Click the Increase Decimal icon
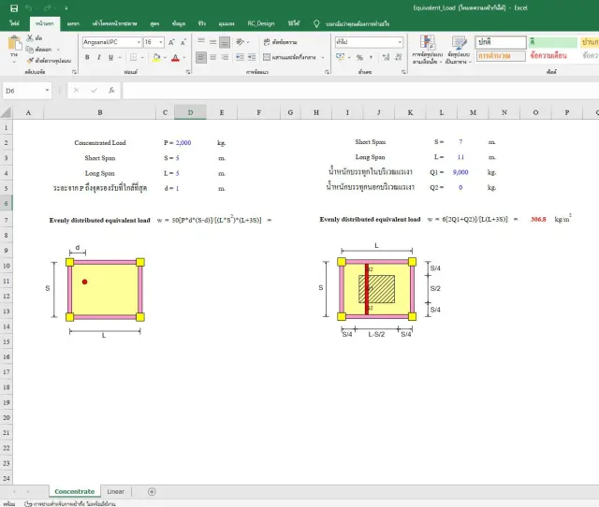This screenshot has width=599, height=507. pos(386,57)
